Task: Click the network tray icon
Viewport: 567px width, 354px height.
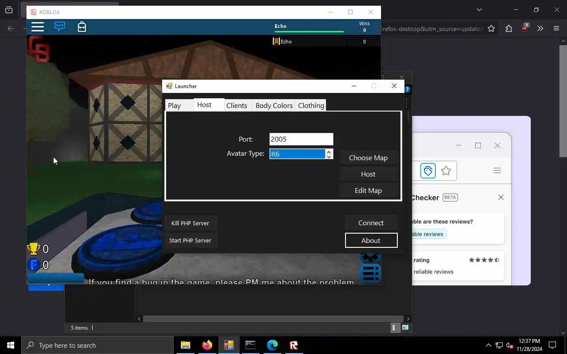Action: (x=499, y=345)
